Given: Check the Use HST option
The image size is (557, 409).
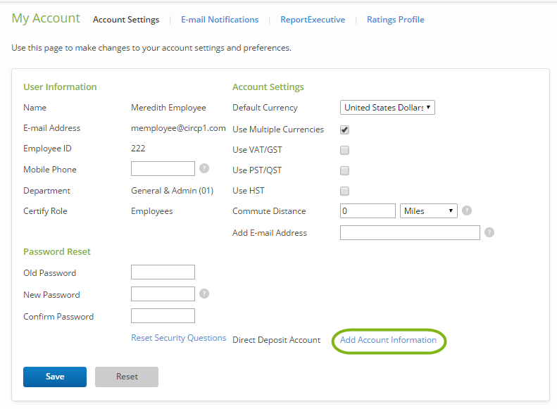Looking at the screenshot, I should [x=344, y=191].
